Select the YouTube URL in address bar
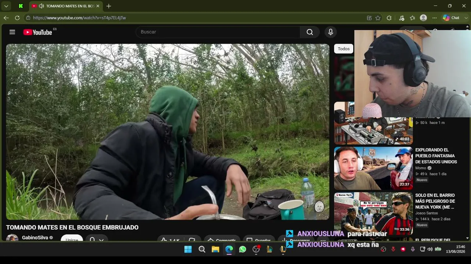Screen dimensions: 471x264 (79, 18)
